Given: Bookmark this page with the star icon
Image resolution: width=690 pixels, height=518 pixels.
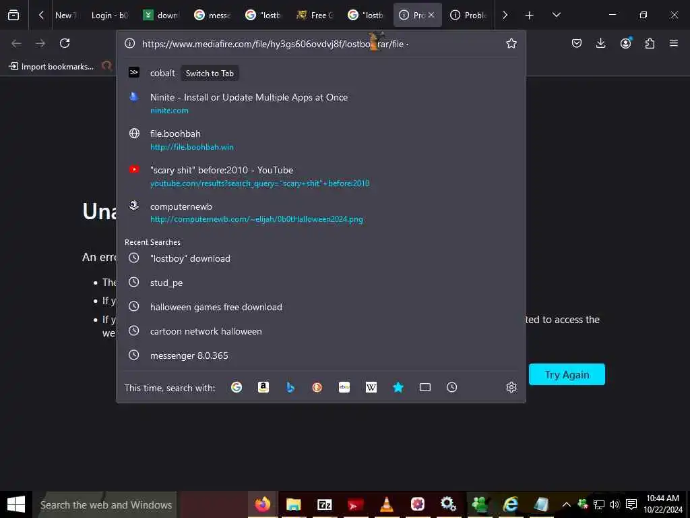Looking at the screenshot, I should 511,43.
